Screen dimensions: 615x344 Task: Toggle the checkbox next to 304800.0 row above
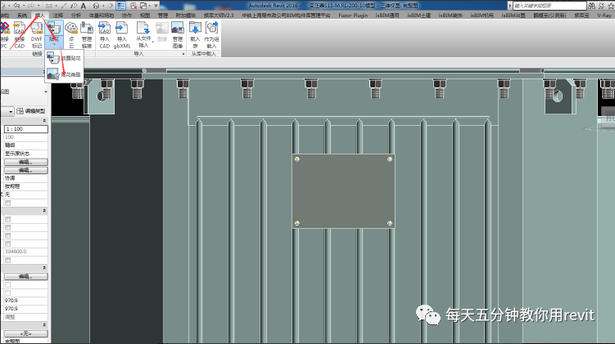(x=8, y=243)
